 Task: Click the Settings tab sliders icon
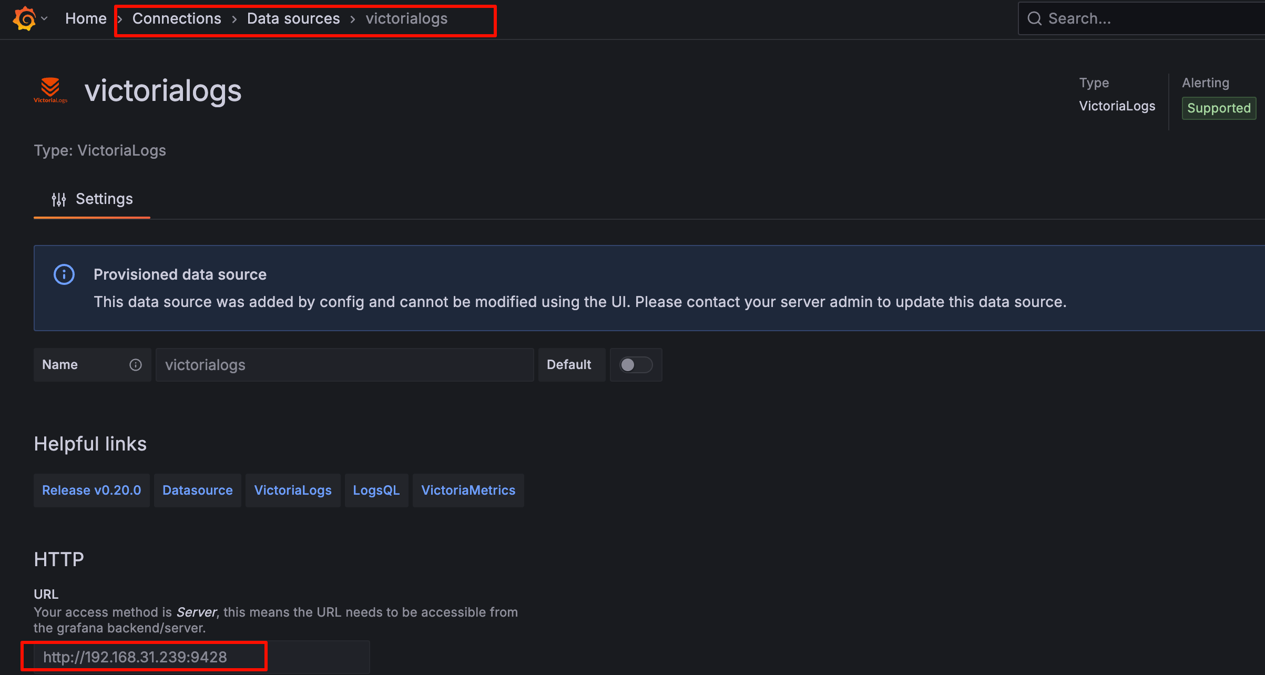tap(59, 199)
